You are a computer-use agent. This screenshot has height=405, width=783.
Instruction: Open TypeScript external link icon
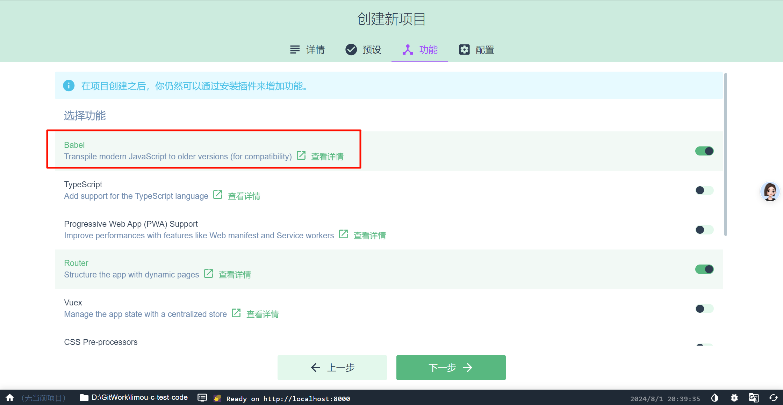coord(217,194)
